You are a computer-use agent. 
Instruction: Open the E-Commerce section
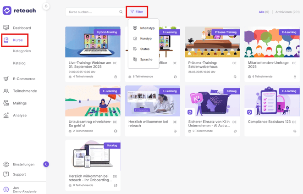click(x=24, y=79)
